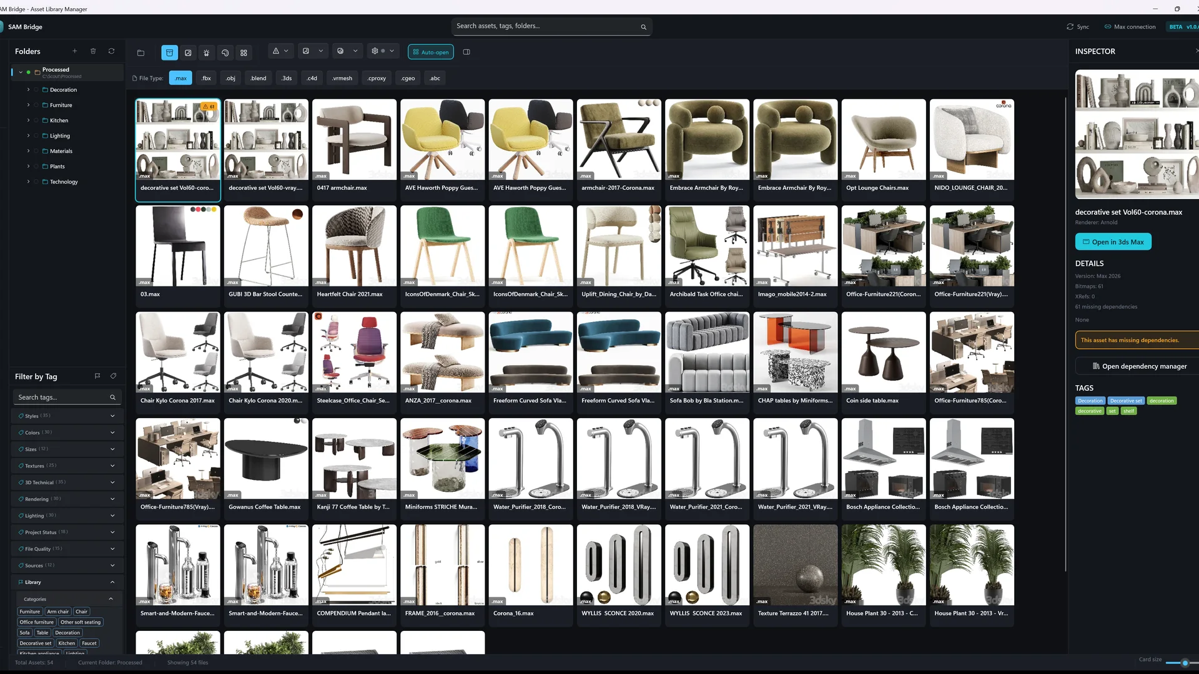Open dependency manager
Screen dimensions: 1199x674
[1139, 366]
